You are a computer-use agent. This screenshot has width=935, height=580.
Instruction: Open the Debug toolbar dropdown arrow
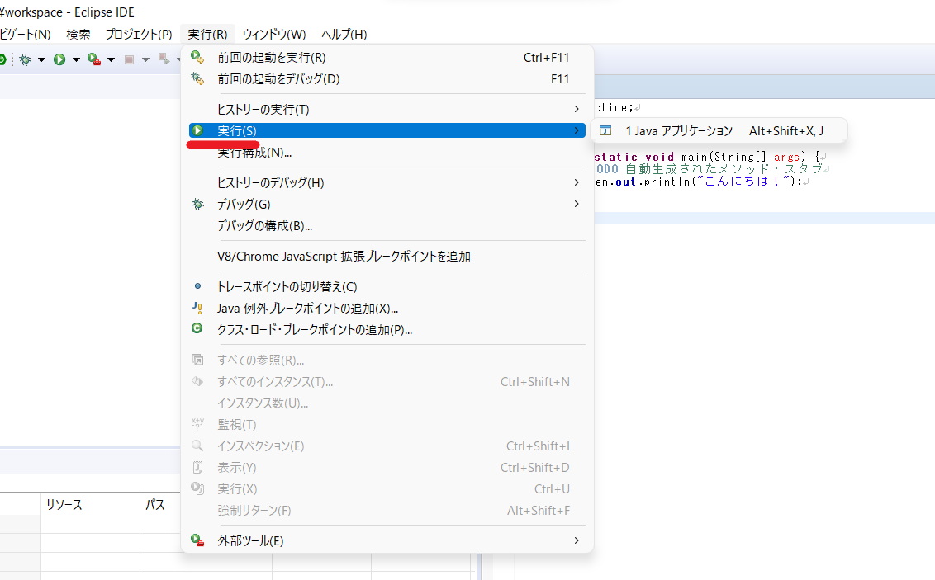click(41, 59)
